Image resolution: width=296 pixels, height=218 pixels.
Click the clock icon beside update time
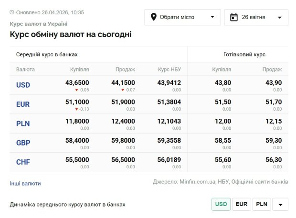click(x=12, y=12)
